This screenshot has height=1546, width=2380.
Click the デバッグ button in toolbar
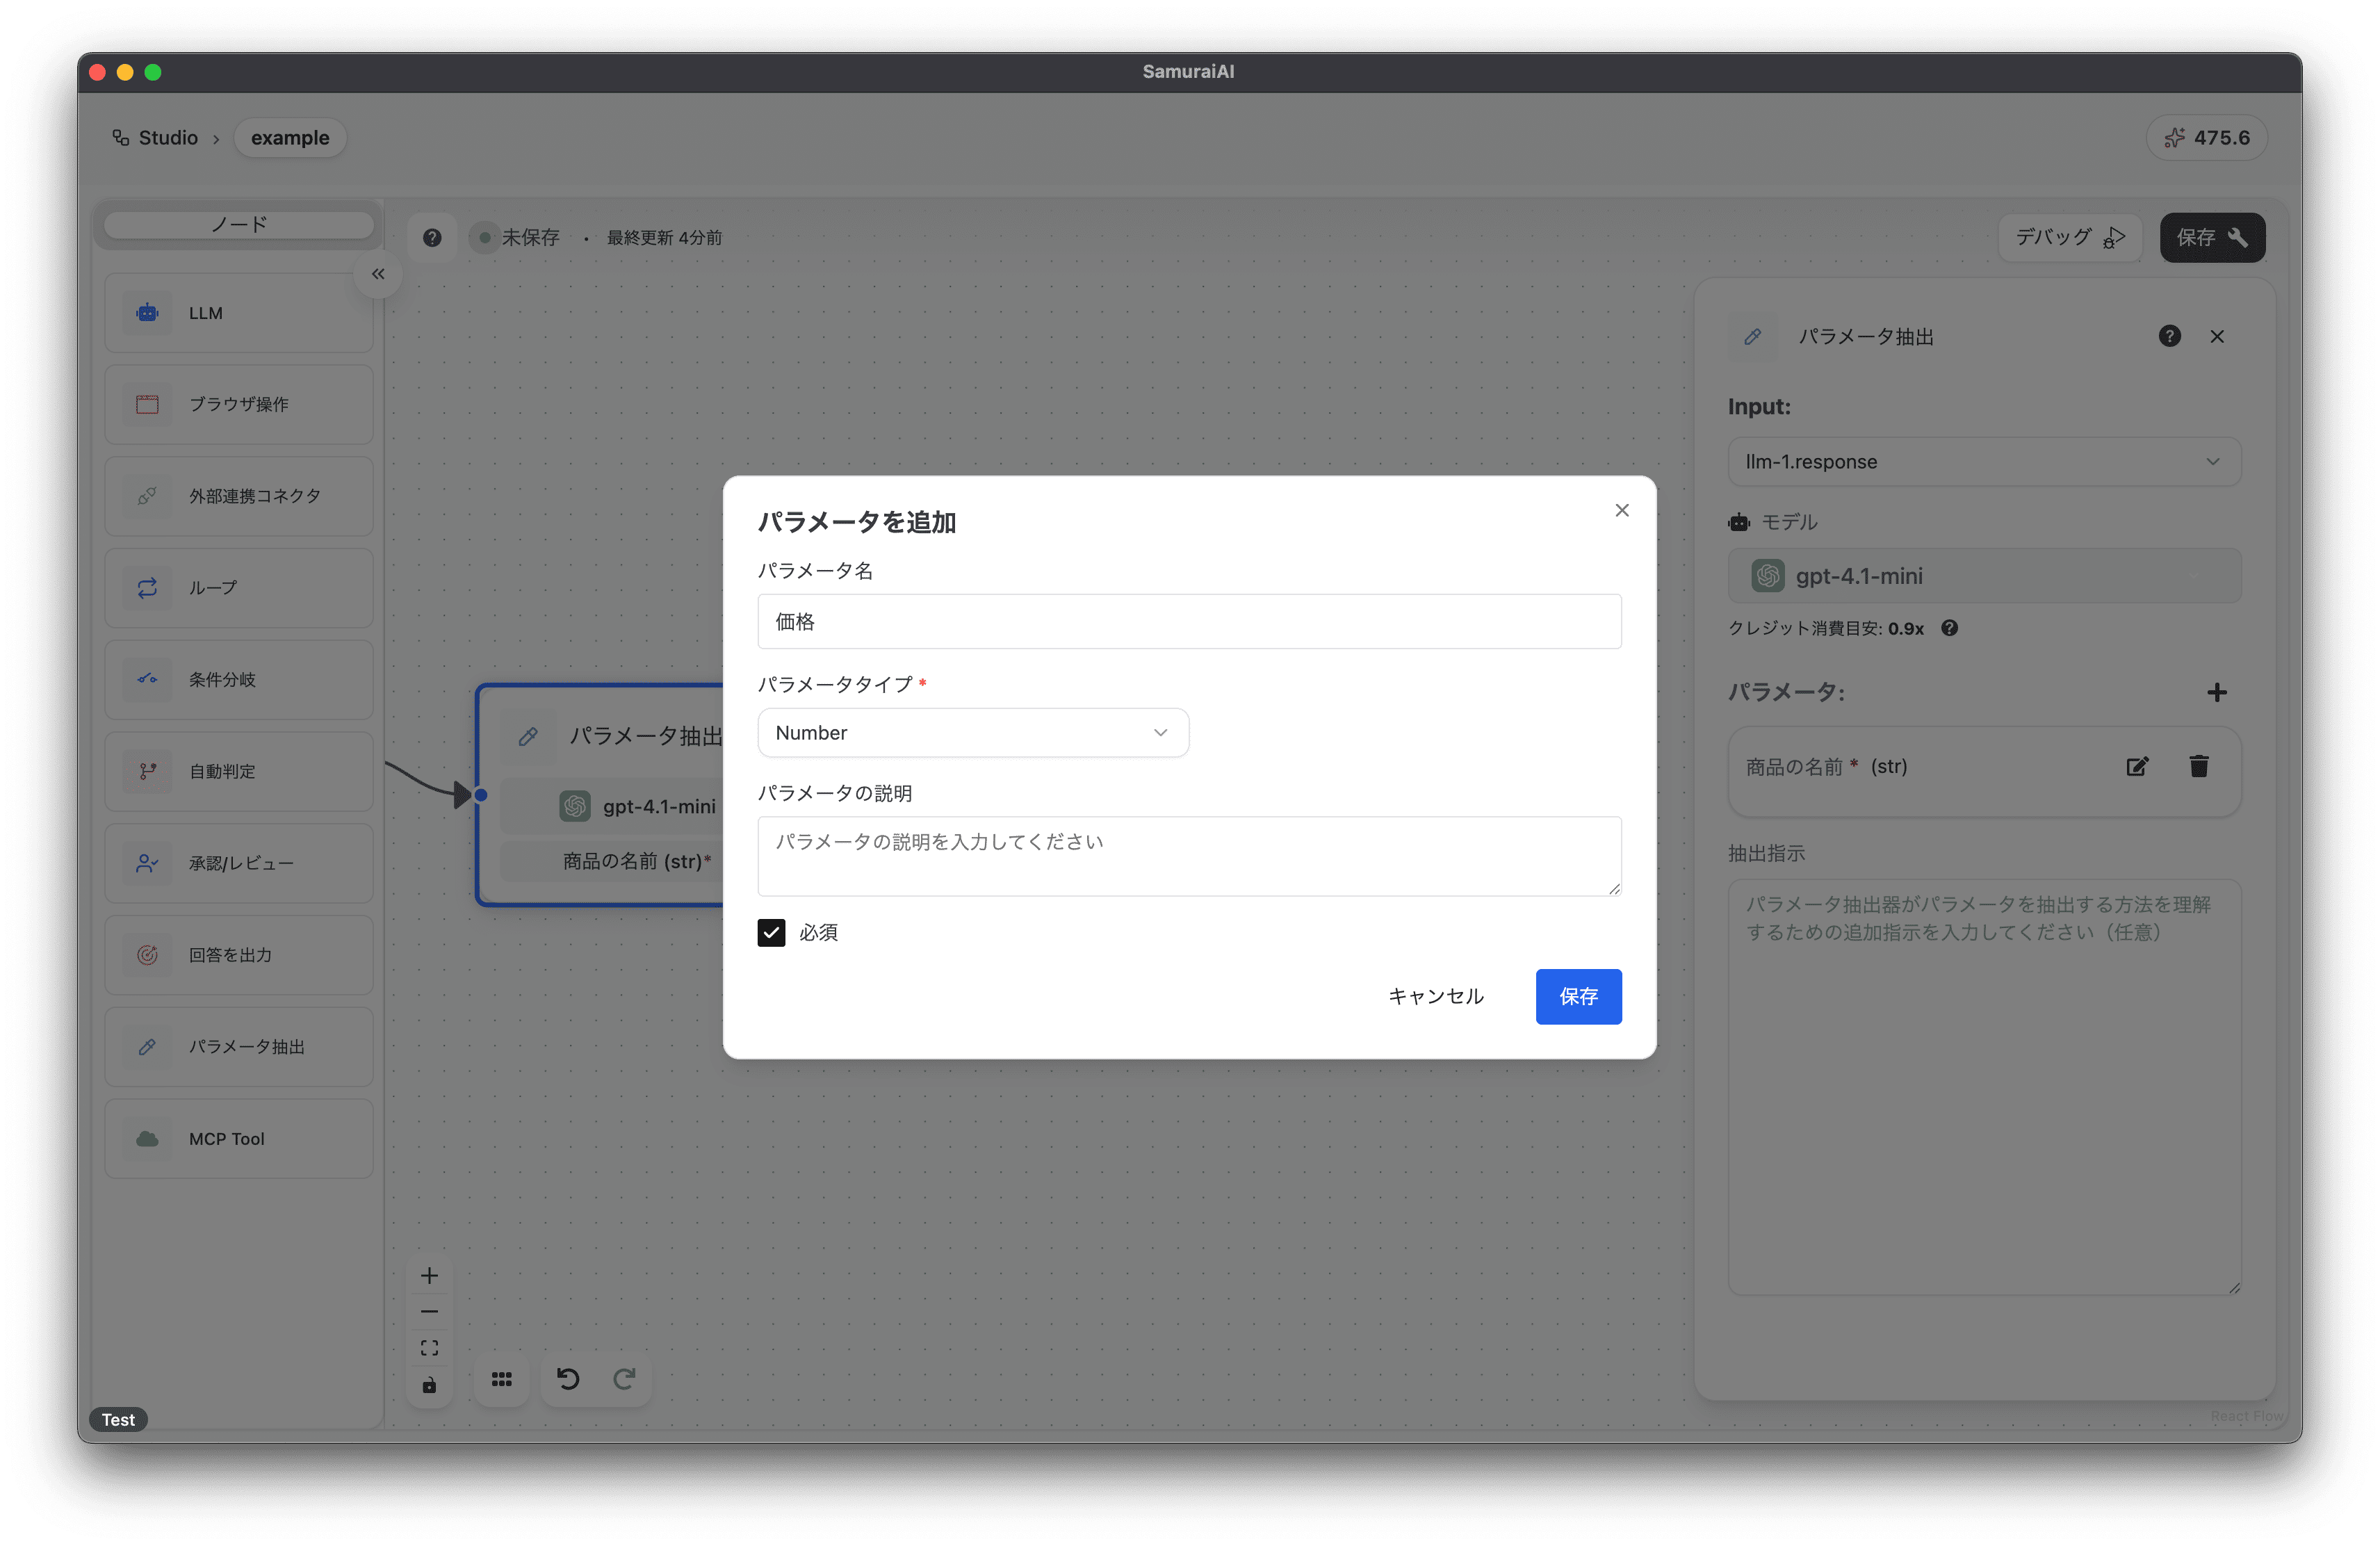coord(2068,238)
